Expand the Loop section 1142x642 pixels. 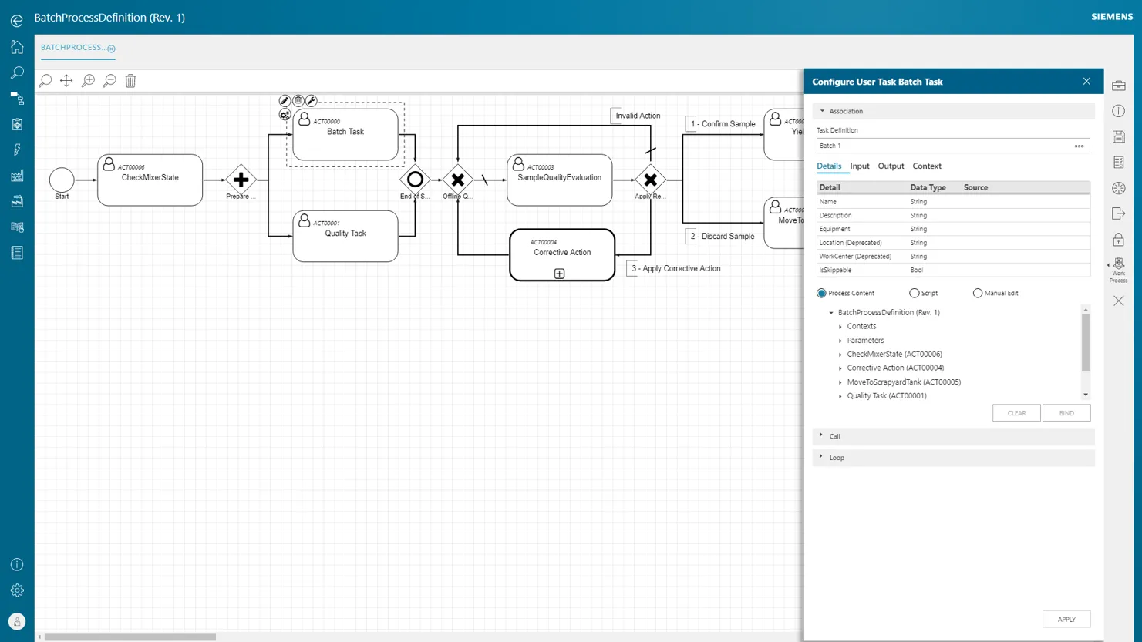pos(820,457)
